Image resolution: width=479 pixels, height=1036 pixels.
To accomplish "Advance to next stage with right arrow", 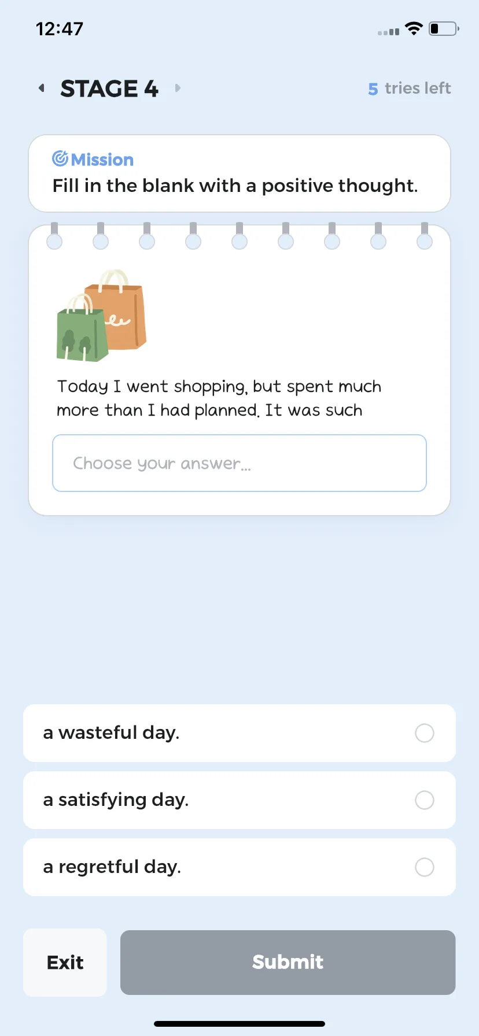I will (178, 88).
